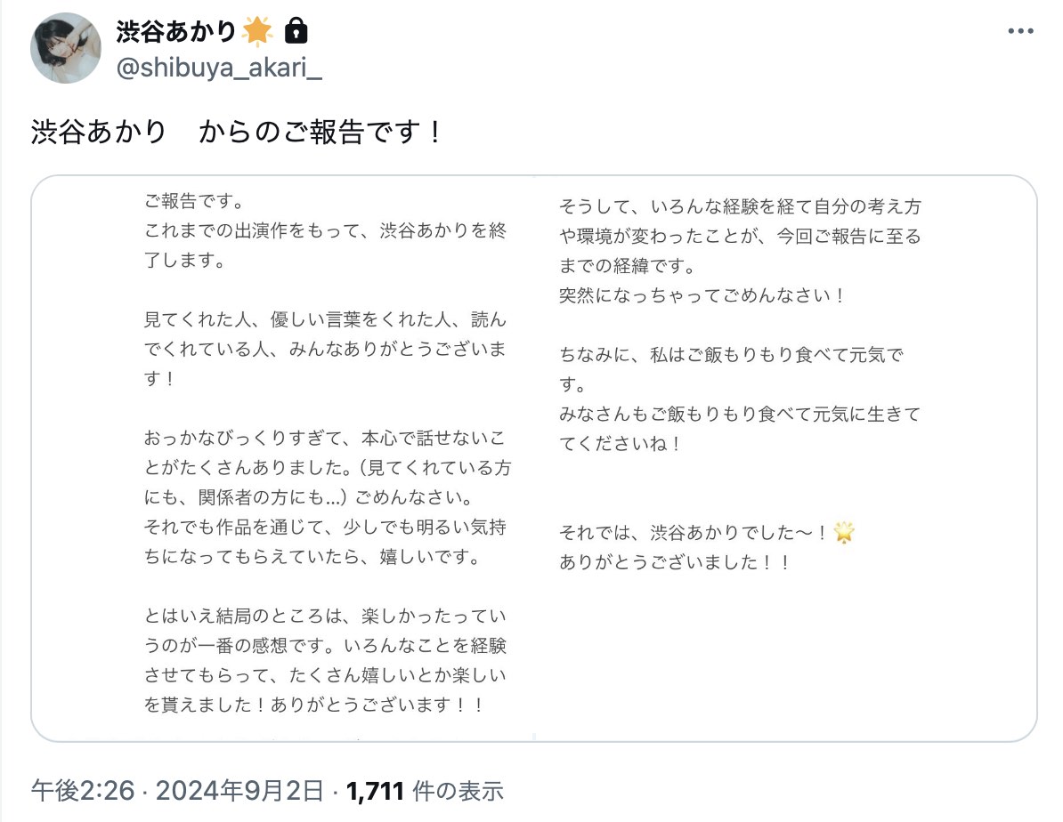Click the bold display name 渋谷あかり

(x=177, y=32)
